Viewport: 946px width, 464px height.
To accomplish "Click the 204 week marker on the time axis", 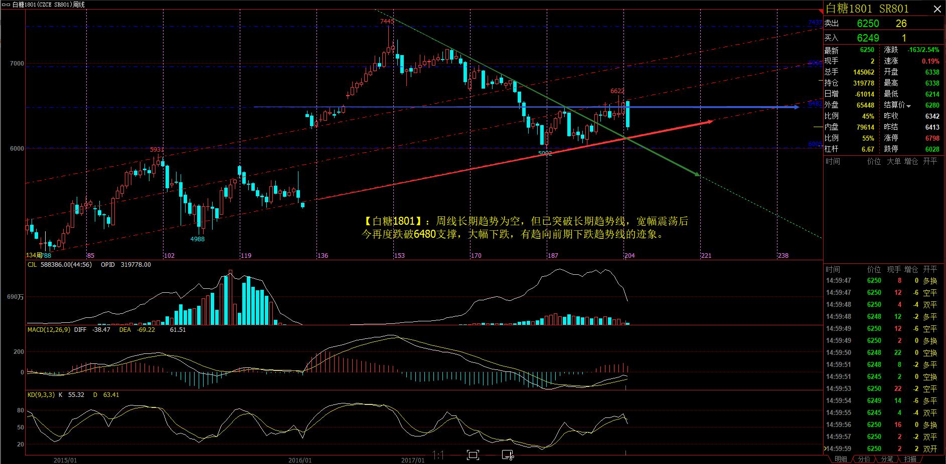I will (x=629, y=256).
